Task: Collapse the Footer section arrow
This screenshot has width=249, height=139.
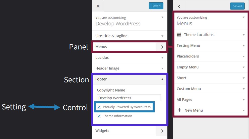Action: 162,79
